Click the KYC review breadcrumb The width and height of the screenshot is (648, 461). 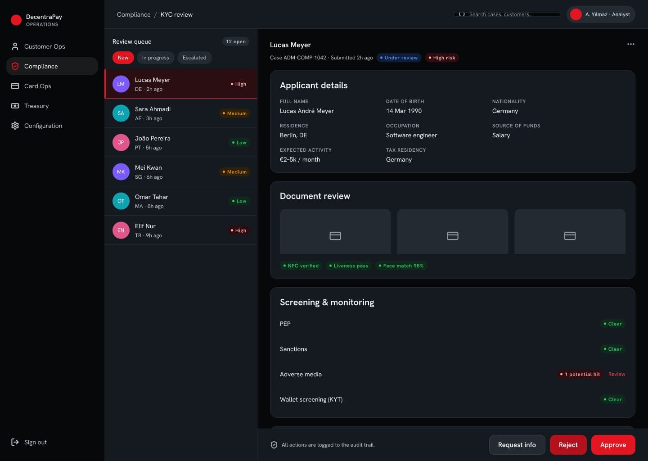coord(176,14)
